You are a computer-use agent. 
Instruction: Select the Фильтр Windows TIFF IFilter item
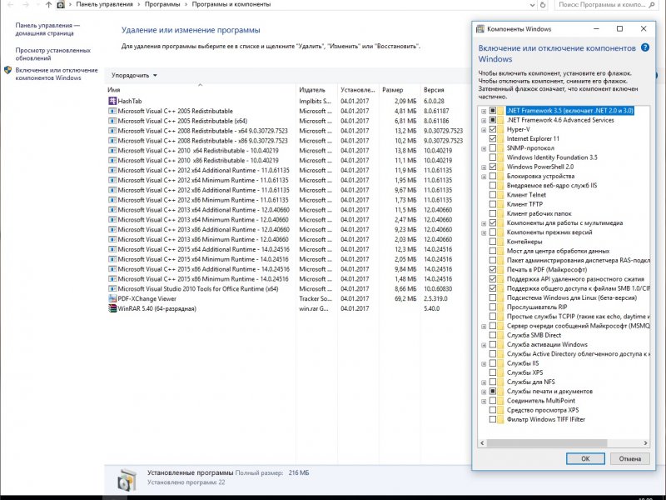pyautogui.click(x=546, y=419)
